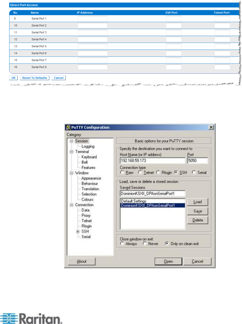Image resolution: width=242 pixels, height=324 pixels.
Task: Collapse the Connection tree node
Action: pos(71,205)
